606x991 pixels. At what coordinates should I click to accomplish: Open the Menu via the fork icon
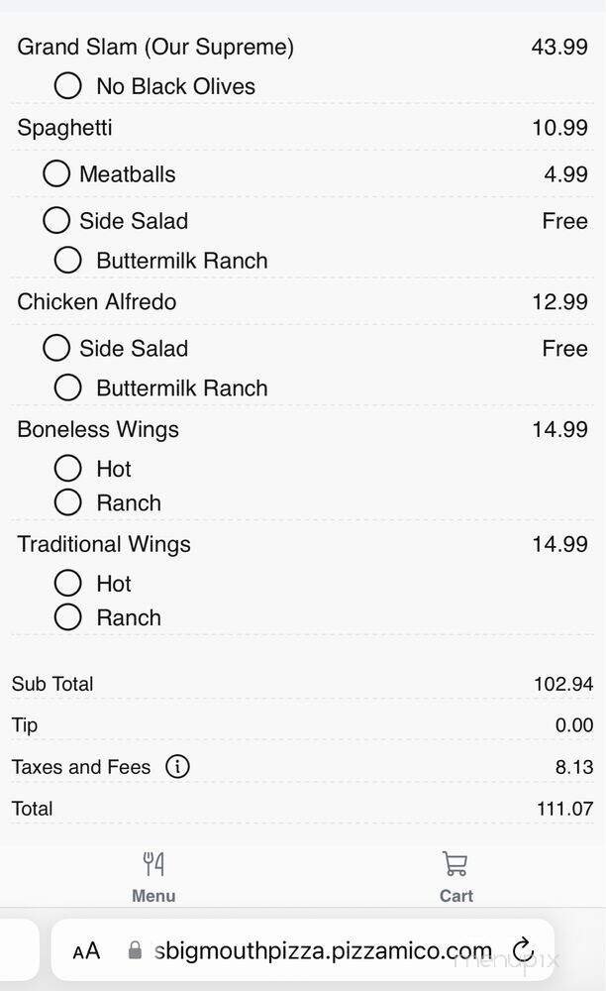point(152,863)
